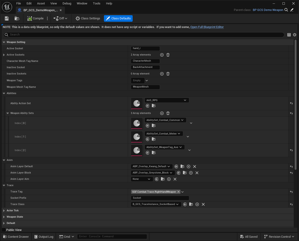
Task: Click the AbilitySet_Combat_Melee asset thumbnail
Action: tap(137, 137)
